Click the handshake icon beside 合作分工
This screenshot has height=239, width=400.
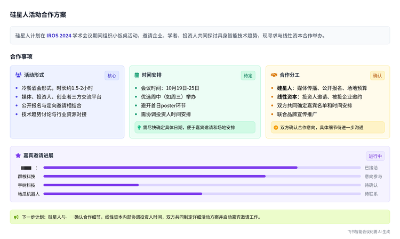pos(274,76)
